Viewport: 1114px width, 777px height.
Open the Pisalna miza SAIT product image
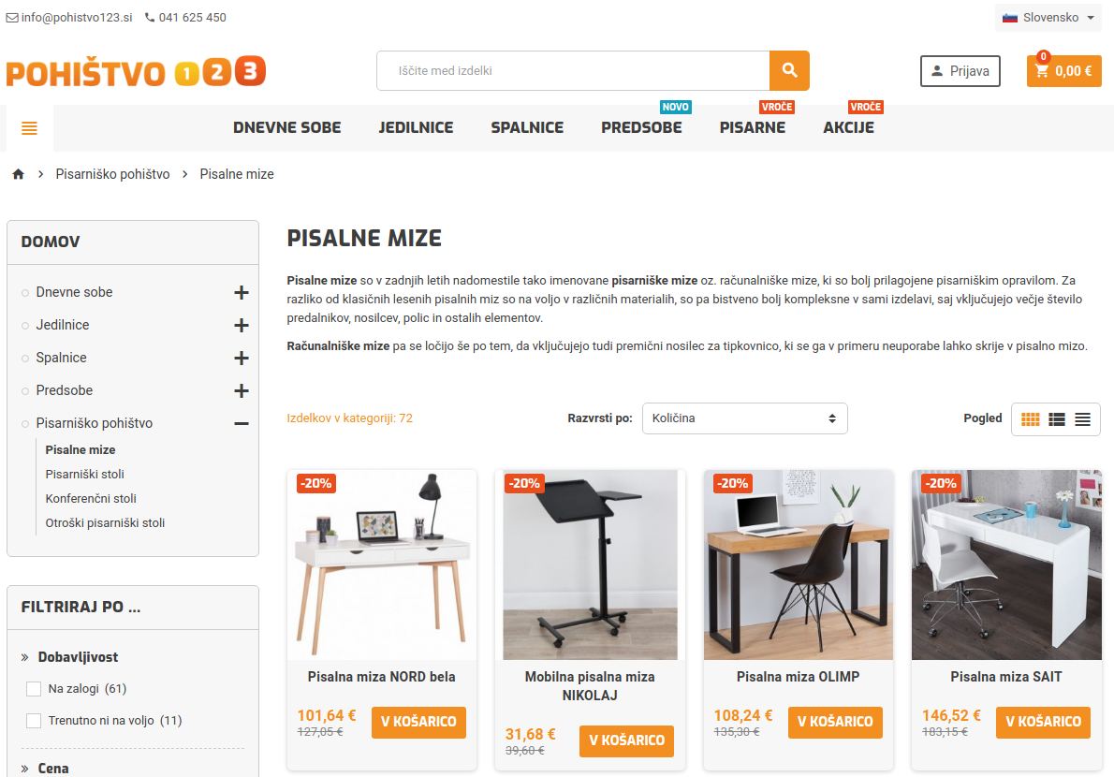pyautogui.click(x=1006, y=564)
